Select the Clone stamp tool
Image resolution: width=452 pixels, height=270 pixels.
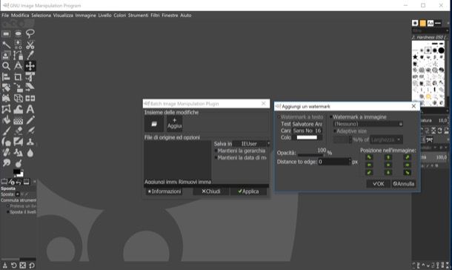click(30, 142)
